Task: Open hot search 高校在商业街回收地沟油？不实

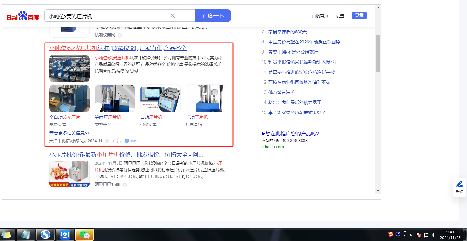Action: (x=299, y=82)
